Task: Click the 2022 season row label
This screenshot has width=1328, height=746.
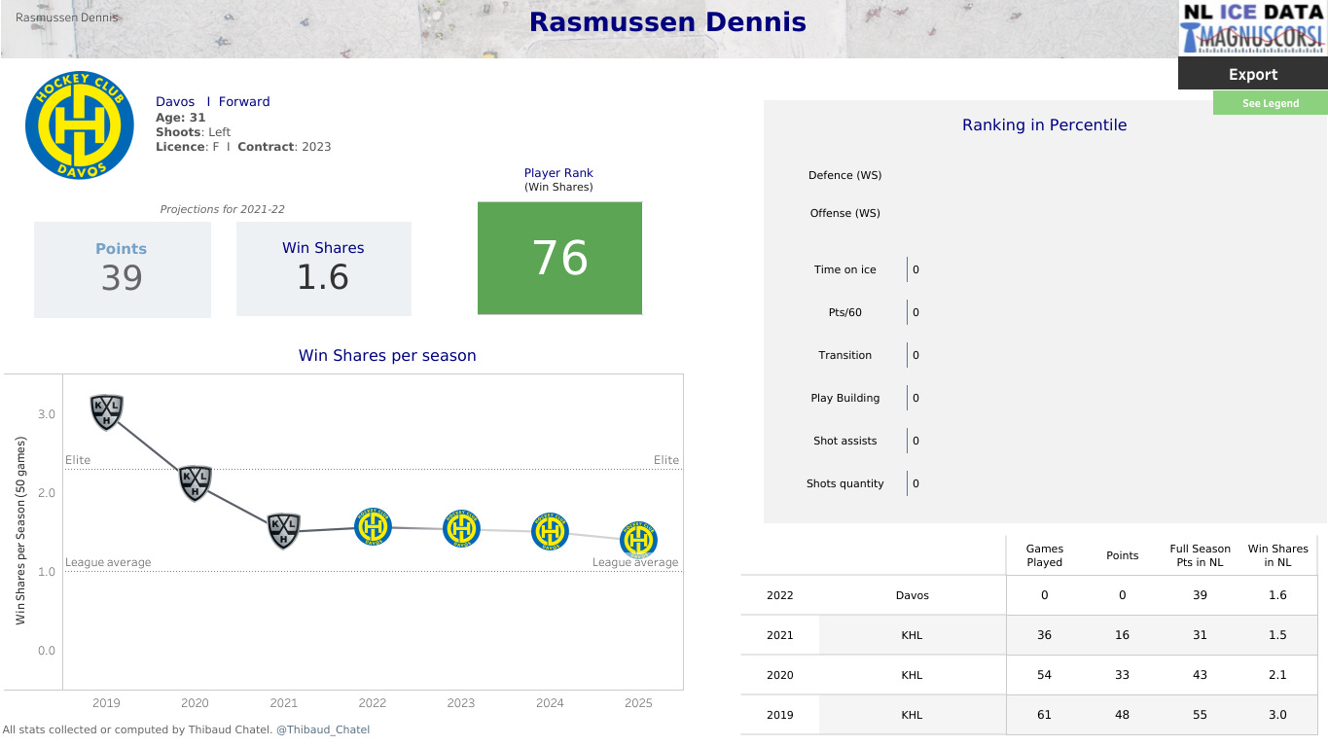Action: [780, 595]
